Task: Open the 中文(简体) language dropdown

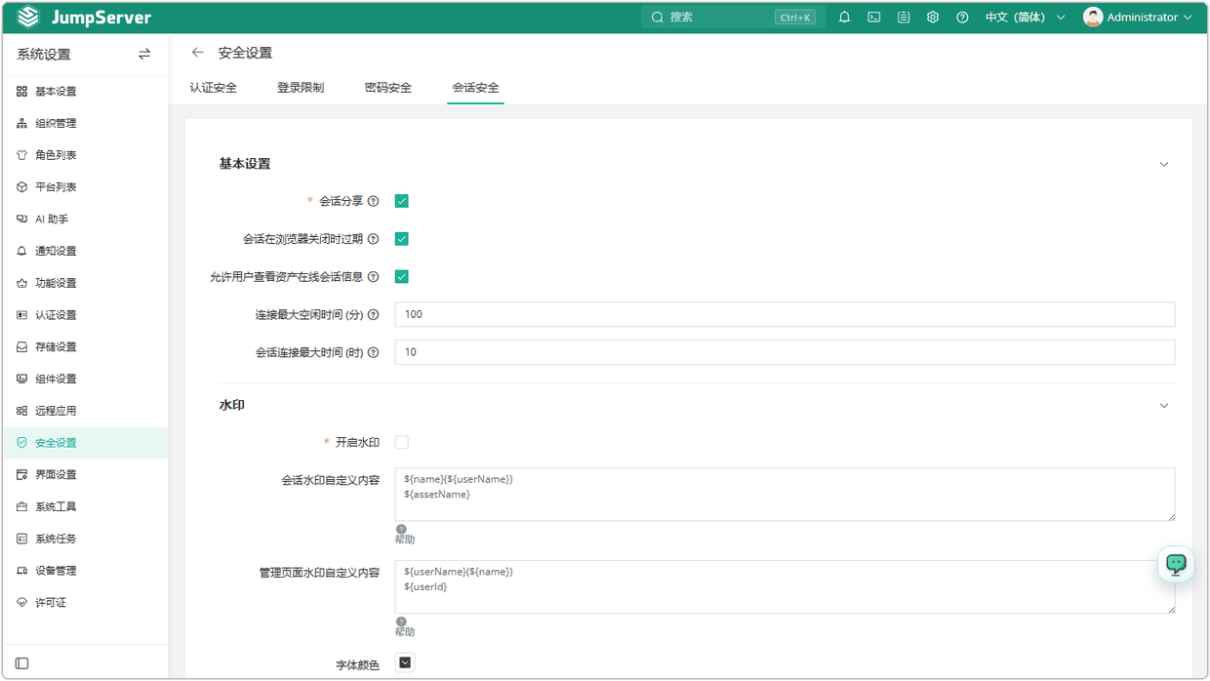Action: click(x=1025, y=18)
